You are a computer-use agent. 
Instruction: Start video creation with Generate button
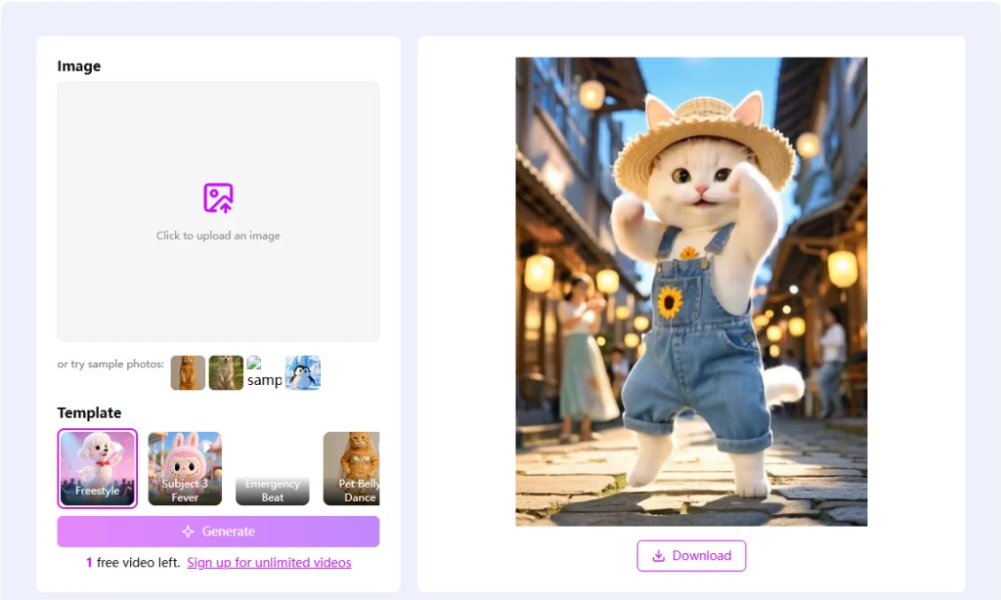coord(218,532)
